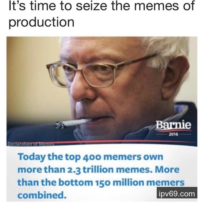Click the lit ash tip of cigarette
The height and width of the screenshot is (204, 203).
coord(59,125)
